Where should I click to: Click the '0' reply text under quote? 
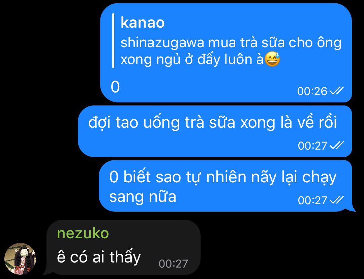[x=115, y=87]
